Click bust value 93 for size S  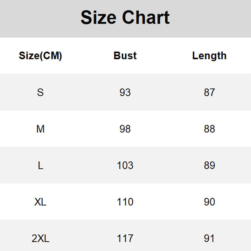click(x=125, y=92)
